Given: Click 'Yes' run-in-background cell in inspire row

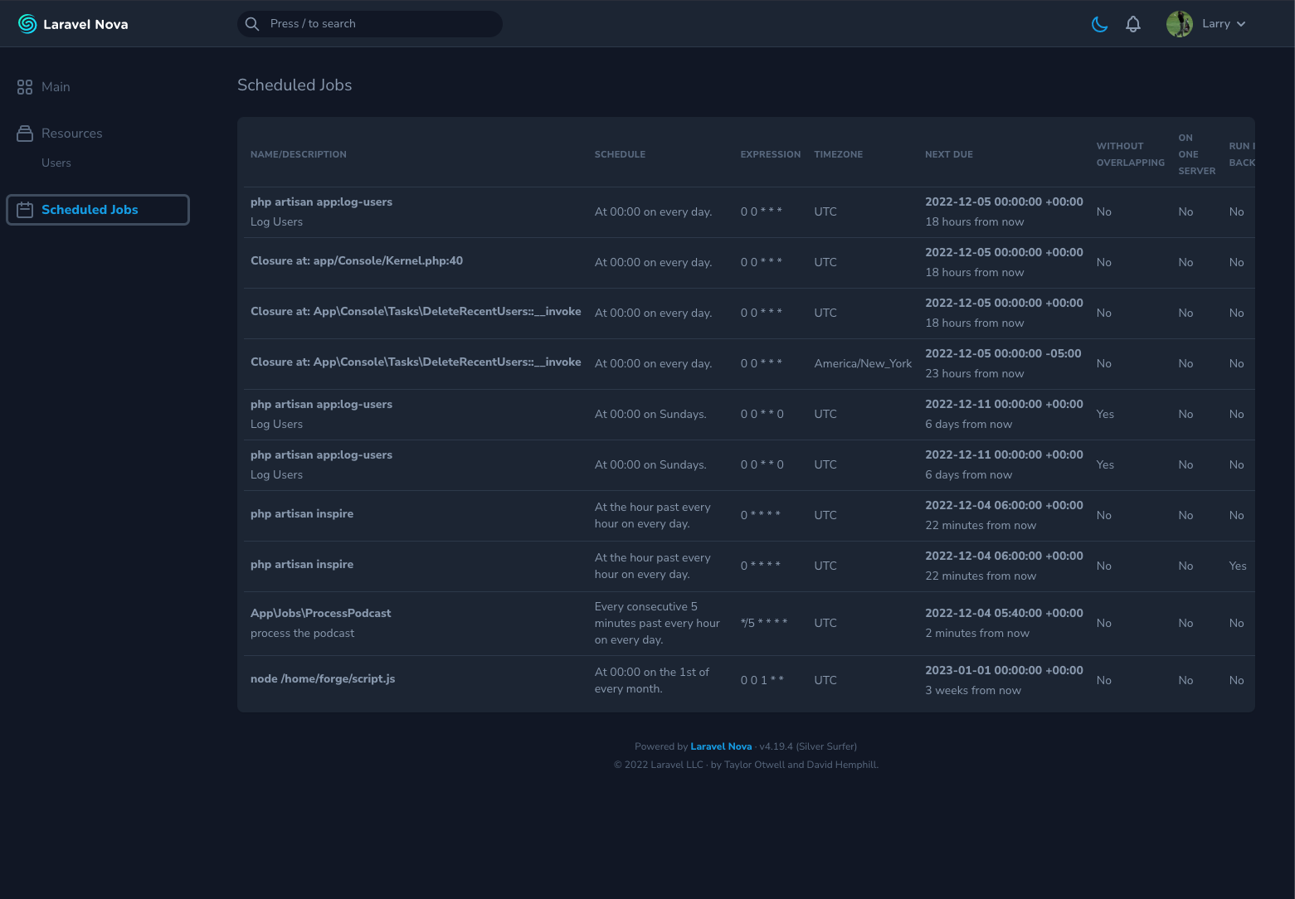Looking at the screenshot, I should click(1238, 566).
